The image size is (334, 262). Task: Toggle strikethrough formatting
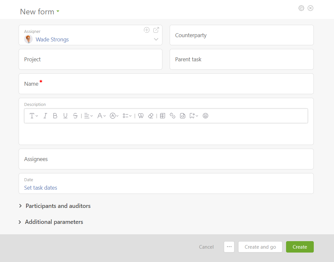(75, 116)
